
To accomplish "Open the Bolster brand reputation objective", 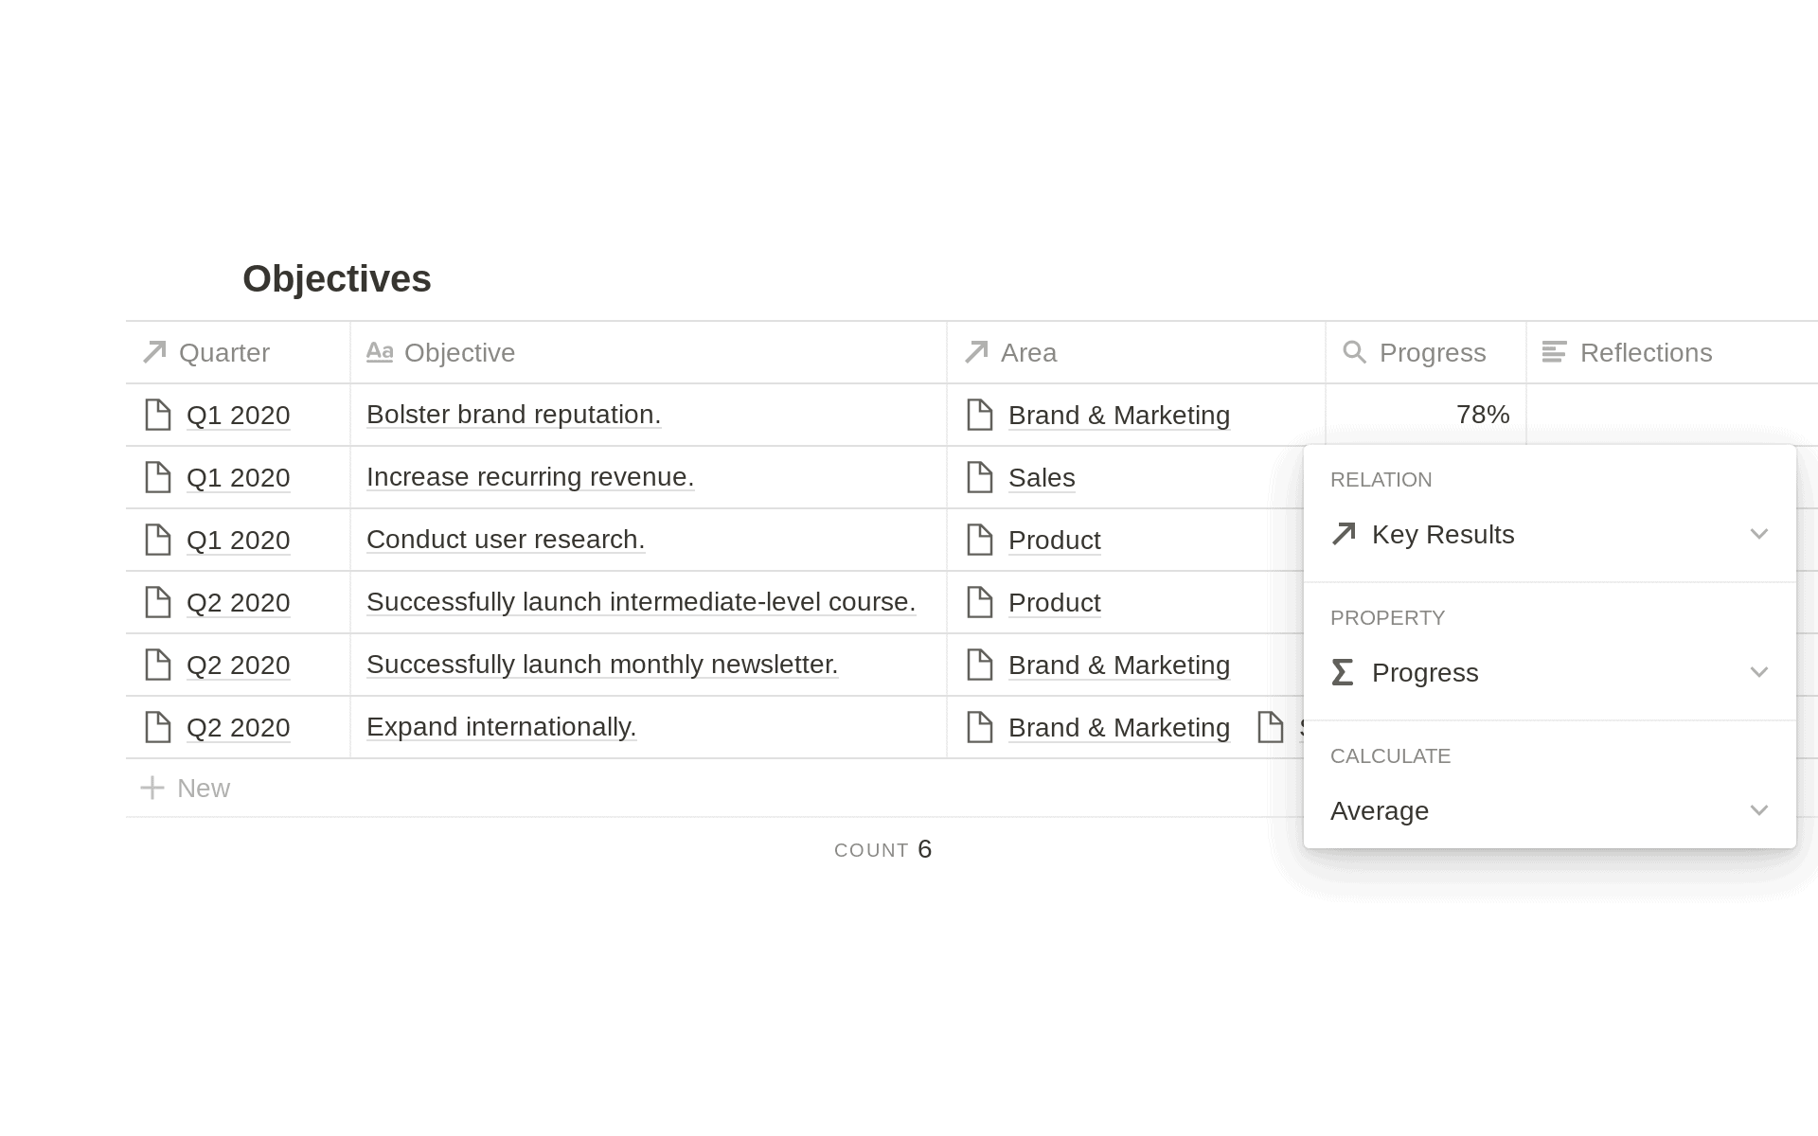I will [x=512, y=414].
